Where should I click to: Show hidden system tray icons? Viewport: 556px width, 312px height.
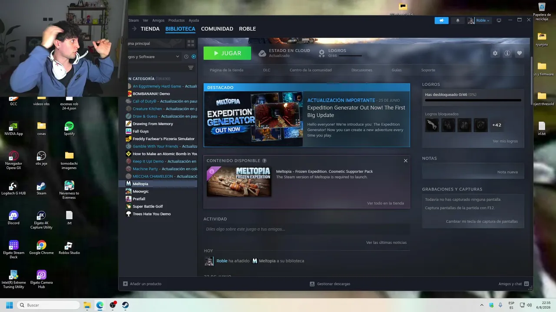pos(481,305)
